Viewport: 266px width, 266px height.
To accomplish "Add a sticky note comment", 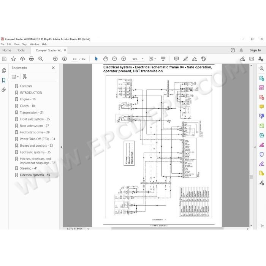I will 176,59.
